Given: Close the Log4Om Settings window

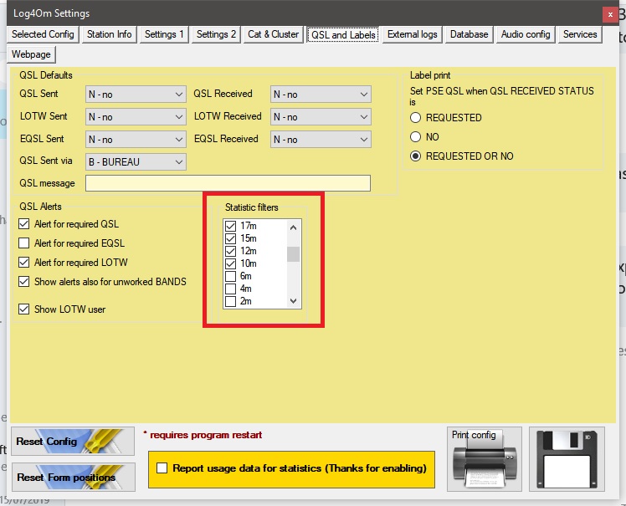Looking at the screenshot, I should 610,15.
